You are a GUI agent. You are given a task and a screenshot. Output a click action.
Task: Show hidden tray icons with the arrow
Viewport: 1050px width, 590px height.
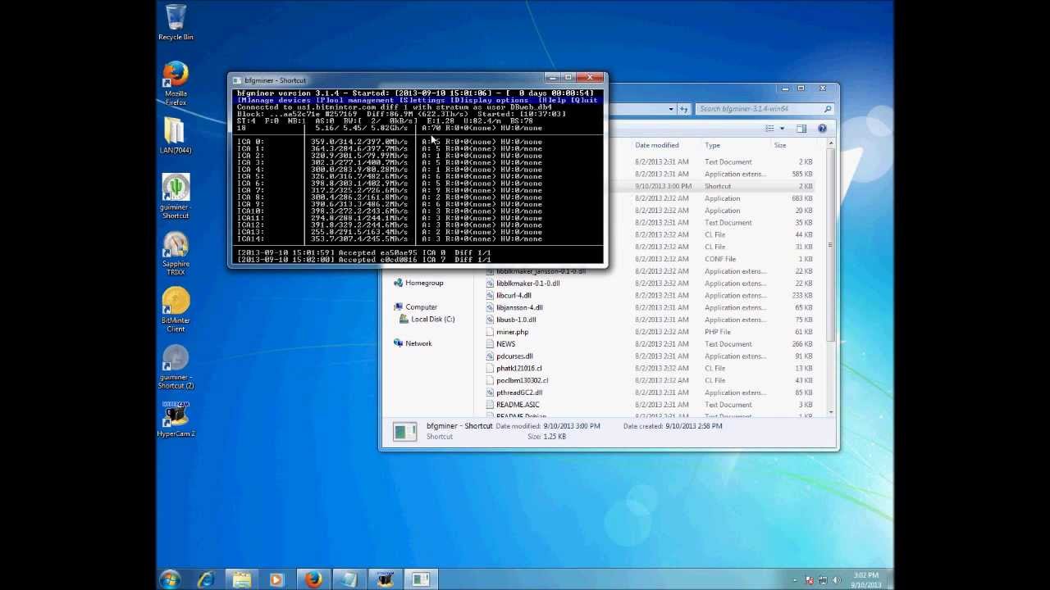[x=795, y=580]
